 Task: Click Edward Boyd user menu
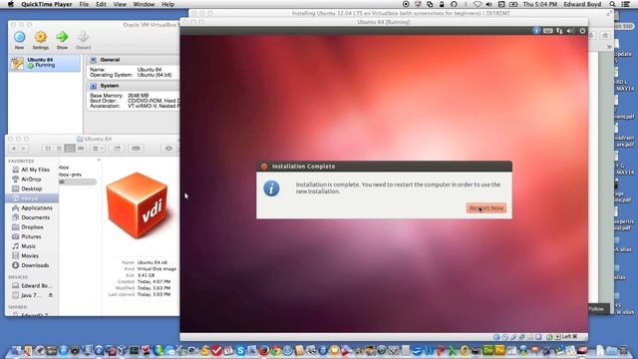pyautogui.click(x=582, y=4)
